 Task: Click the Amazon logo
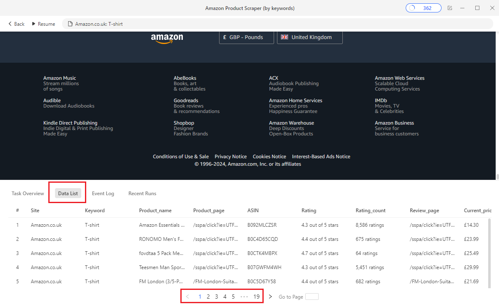167,38
